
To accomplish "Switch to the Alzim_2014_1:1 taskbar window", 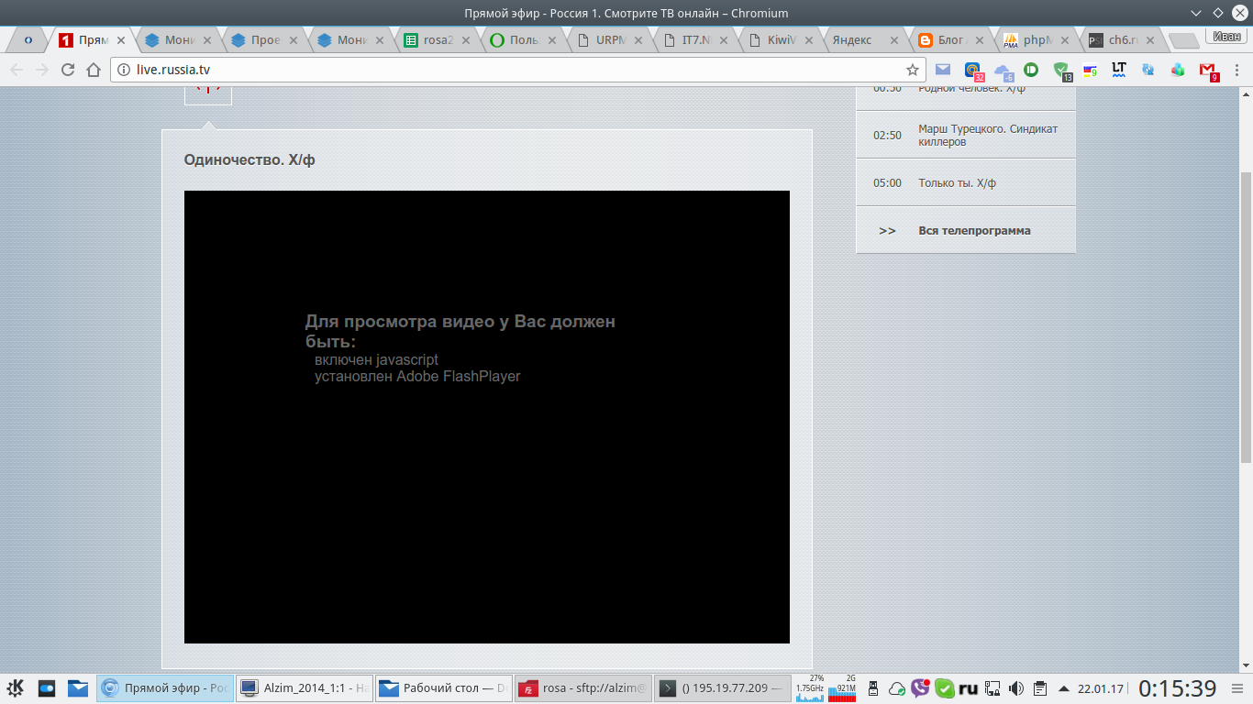I will [305, 688].
